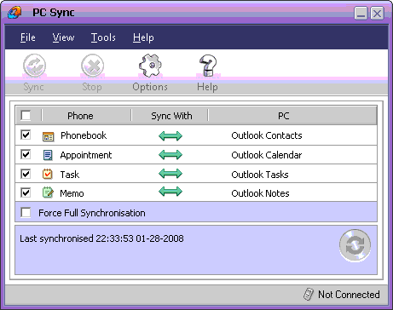
Task: Click the Phone column header
Action: 80,116
